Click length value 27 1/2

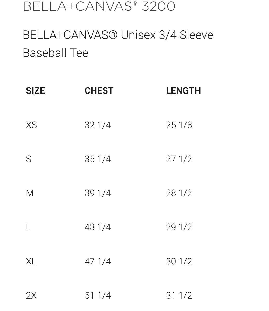tap(179, 159)
